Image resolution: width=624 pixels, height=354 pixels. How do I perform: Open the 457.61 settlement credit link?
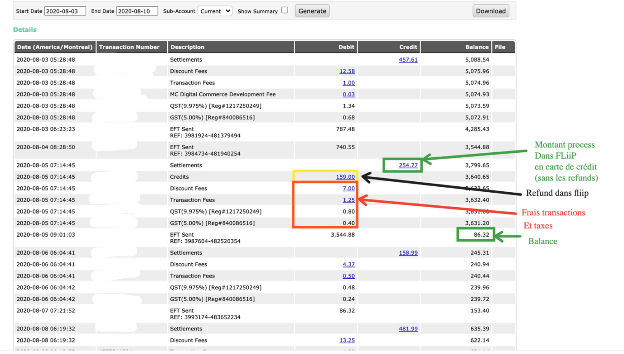tap(408, 60)
